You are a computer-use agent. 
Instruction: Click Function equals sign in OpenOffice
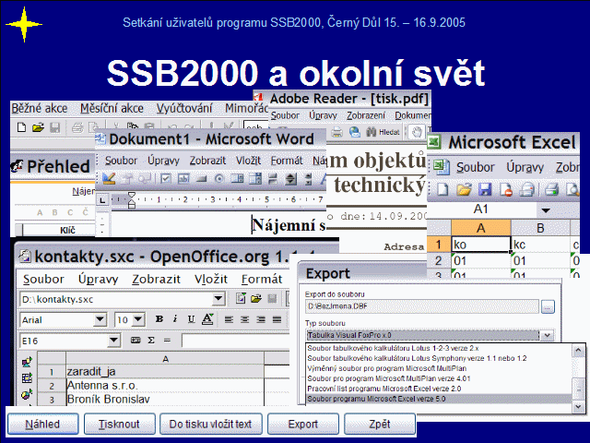(x=167, y=341)
